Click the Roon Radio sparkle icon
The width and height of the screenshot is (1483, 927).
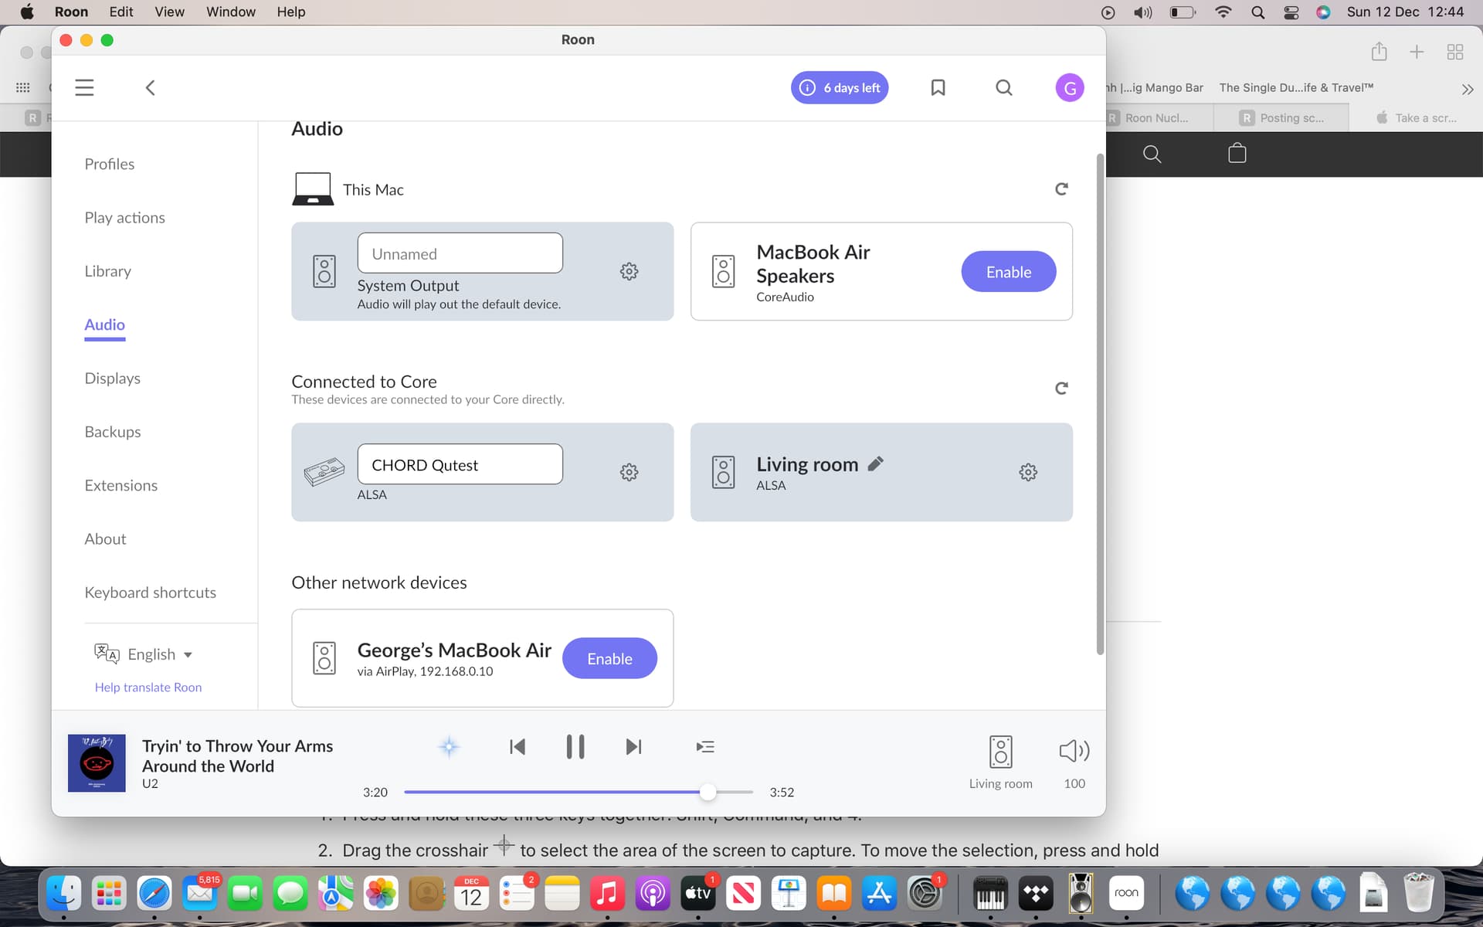(x=449, y=747)
